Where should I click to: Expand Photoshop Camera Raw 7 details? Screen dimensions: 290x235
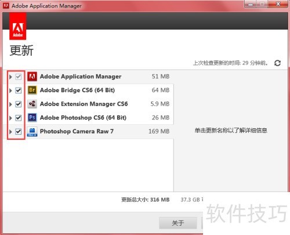(x=10, y=132)
